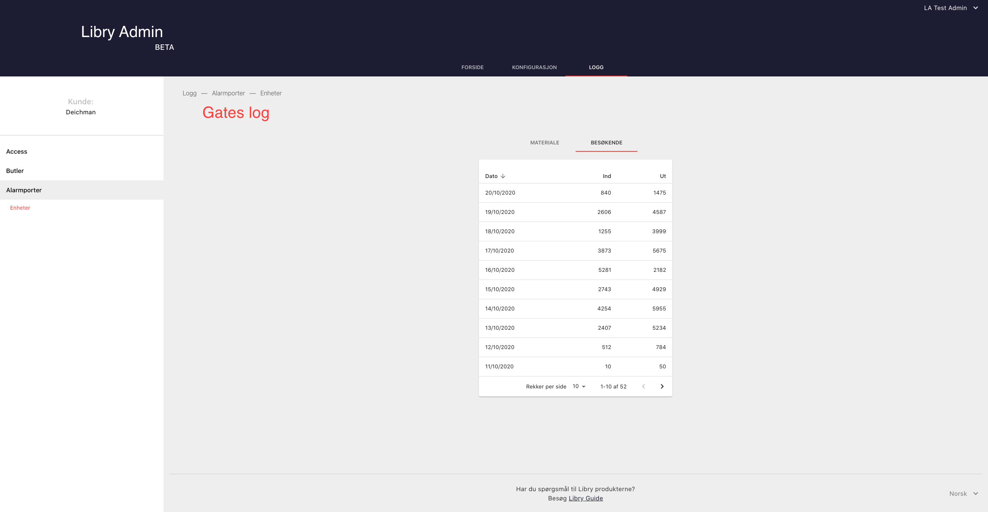Open the Konfigurasjon navigation tab
This screenshot has width=988, height=512.
[534, 67]
